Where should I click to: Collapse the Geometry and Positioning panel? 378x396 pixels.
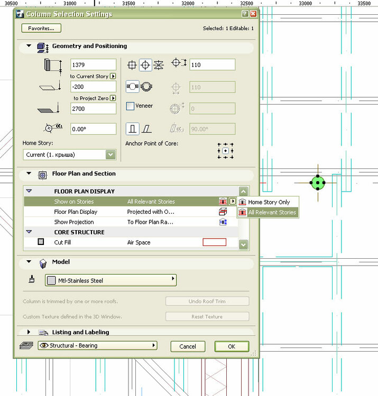tap(29, 46)
